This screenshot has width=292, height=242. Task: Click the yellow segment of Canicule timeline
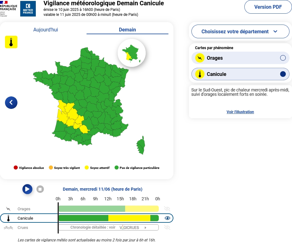point(129,218)
